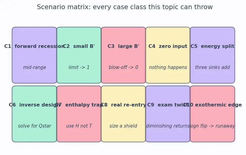
Task: Click the 'three sinks add' caption
Action: [212, 67]
